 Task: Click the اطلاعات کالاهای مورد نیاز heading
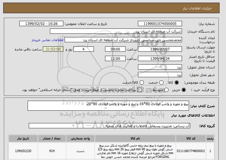pyautogui.click(x=193, y=115)
